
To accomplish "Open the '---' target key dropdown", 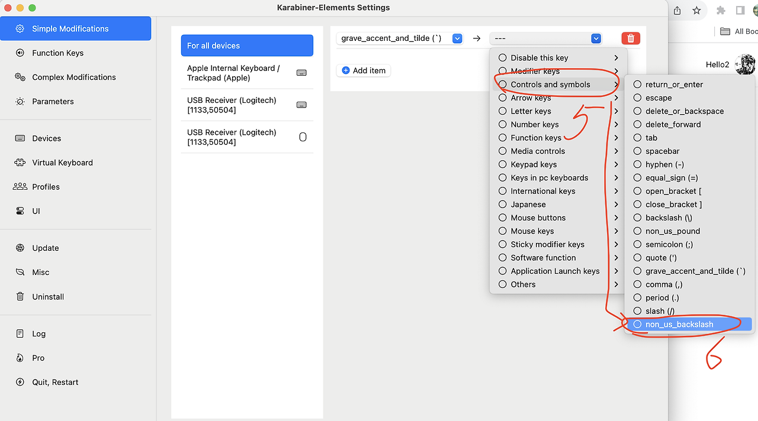I will pos(545,38).
